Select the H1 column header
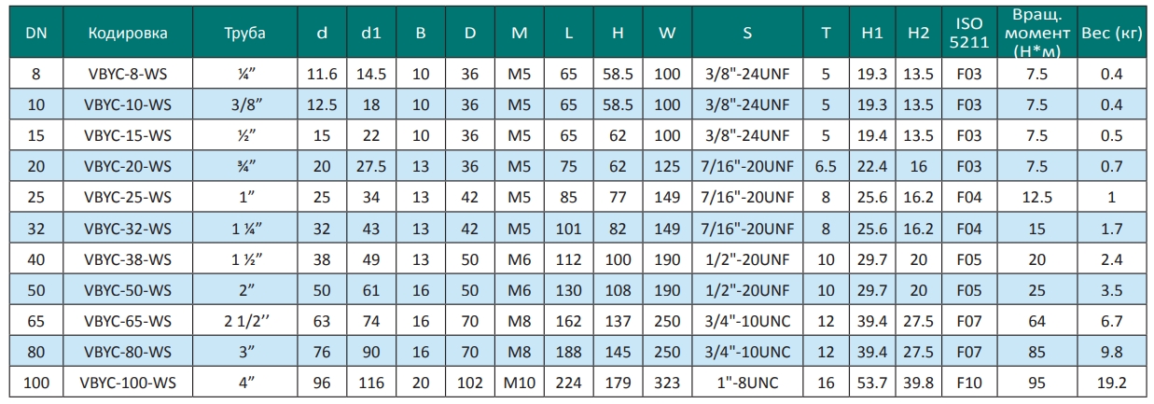1154x404 pixels. coord(872,34)
